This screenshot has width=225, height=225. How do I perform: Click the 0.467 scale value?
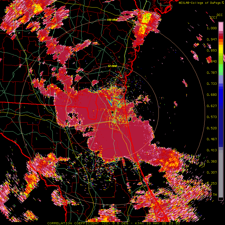click(x=212, y=139)
